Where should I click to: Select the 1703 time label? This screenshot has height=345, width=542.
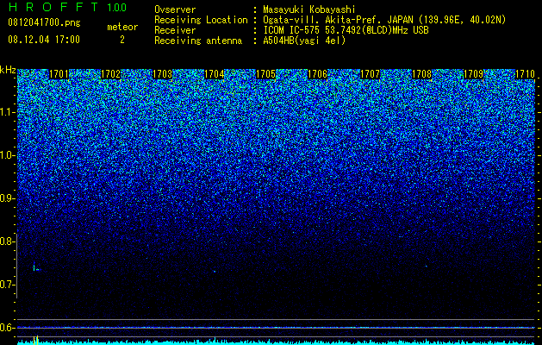[163, 74]
